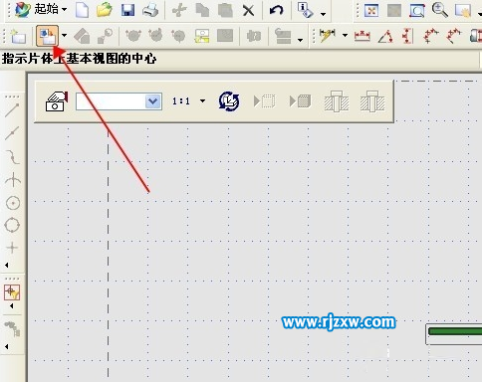The width and height of the screenshot is (482, 382).
Task: Click the highlighted Base View icon
Action: (x=48, y=36)
